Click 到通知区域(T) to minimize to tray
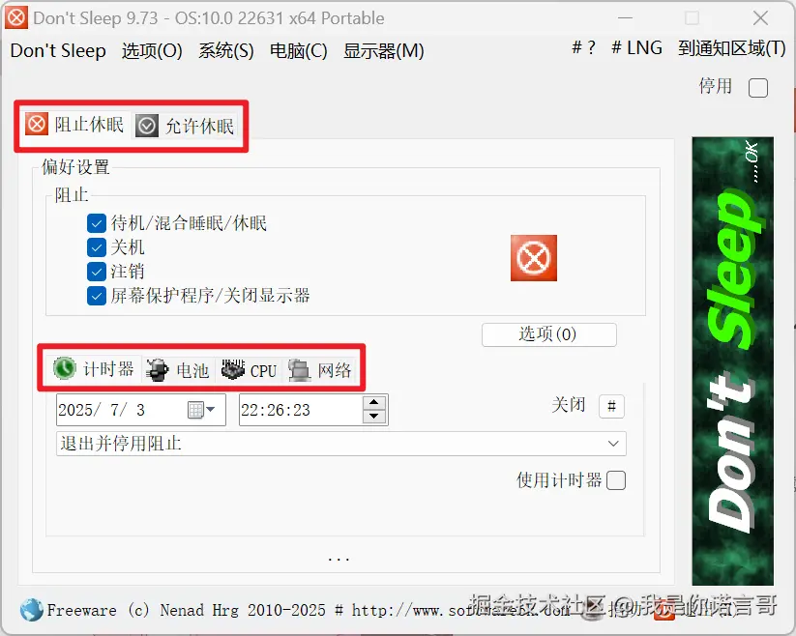The height and width of the screenshot is (636, 796). (731, 48)
